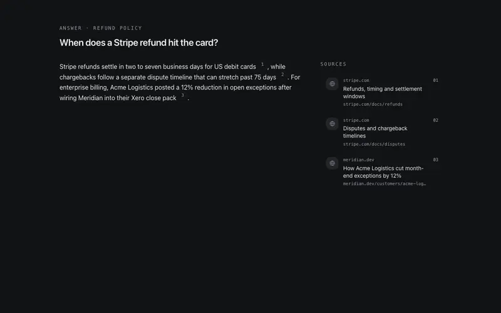Click the stripe.com/docs/refunds URL
This screenshot has height=313, width=501.
(x=373, y=105)
